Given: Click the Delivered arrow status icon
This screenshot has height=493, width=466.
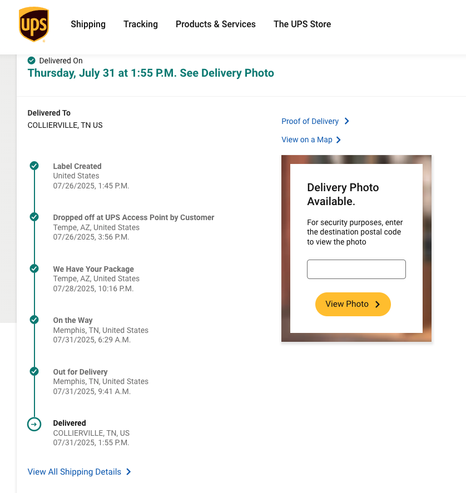Looking at the screenshot, I should pos(34,425).
